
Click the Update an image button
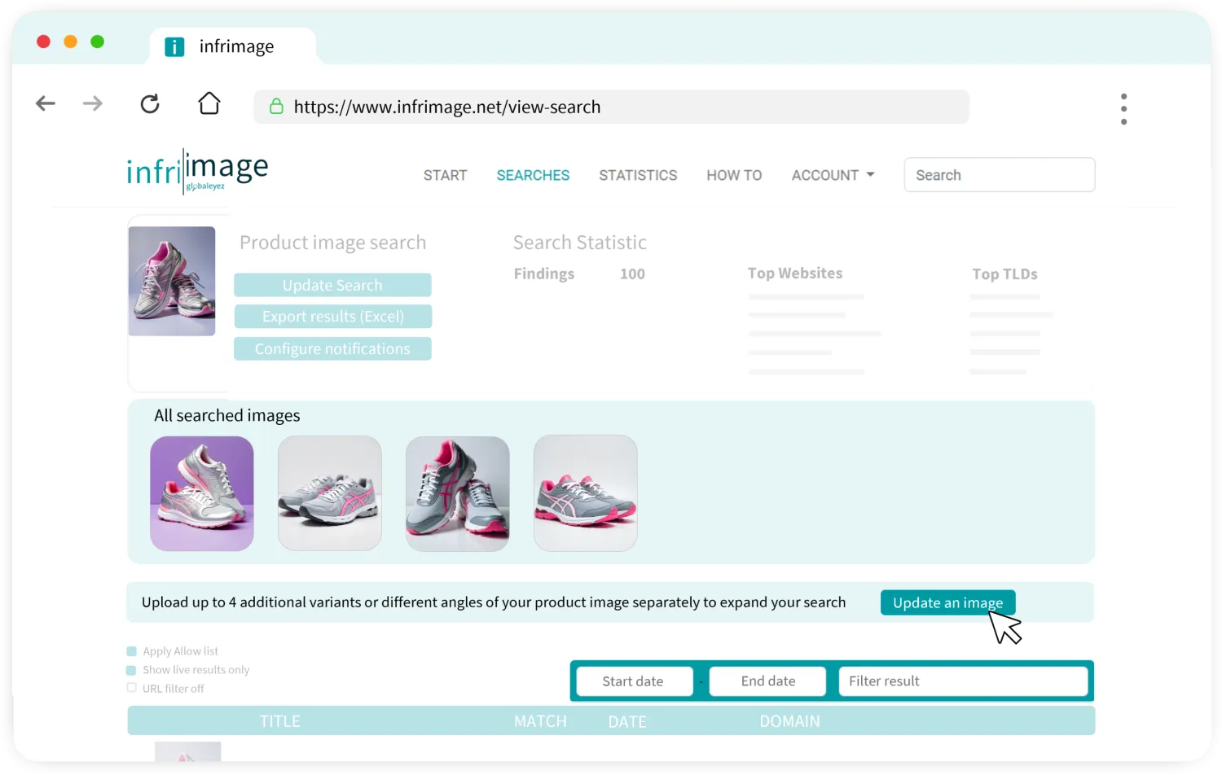coord(947,602)
